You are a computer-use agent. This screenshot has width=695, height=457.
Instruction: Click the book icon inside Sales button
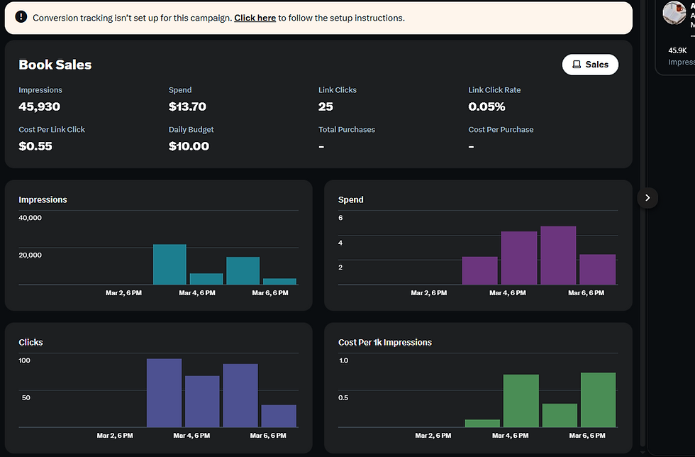577,65
